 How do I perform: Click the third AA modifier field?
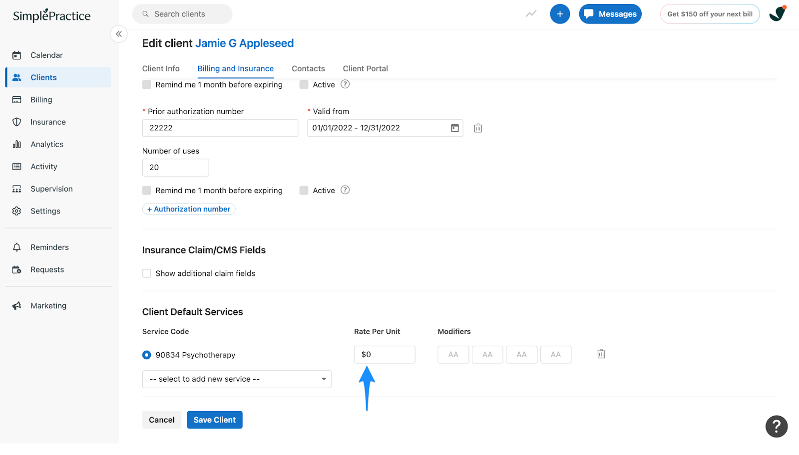coord(521,355)
